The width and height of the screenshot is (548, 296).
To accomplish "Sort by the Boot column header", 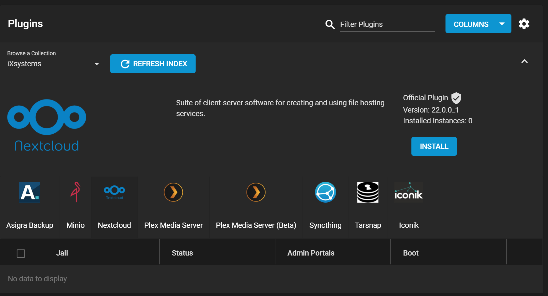I will pyautogui.click(x=411, y=253).
